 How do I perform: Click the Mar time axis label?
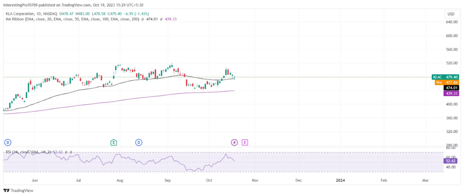tap(425, 180)
